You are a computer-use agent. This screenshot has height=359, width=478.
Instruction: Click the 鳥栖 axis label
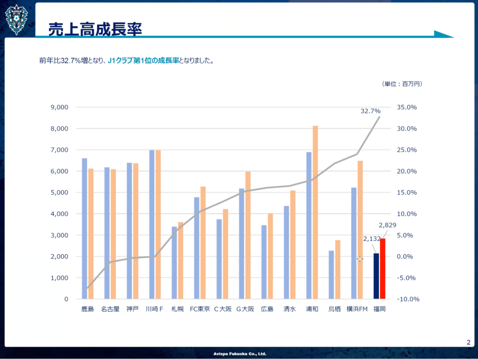click(334, 309)
